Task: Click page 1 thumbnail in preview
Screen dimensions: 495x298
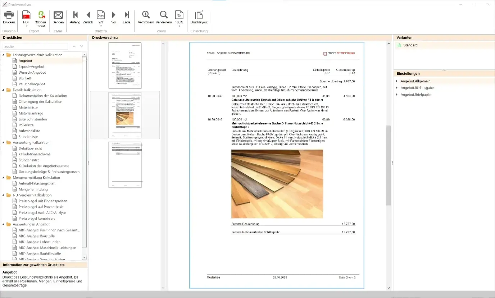Action: point(125,65)
